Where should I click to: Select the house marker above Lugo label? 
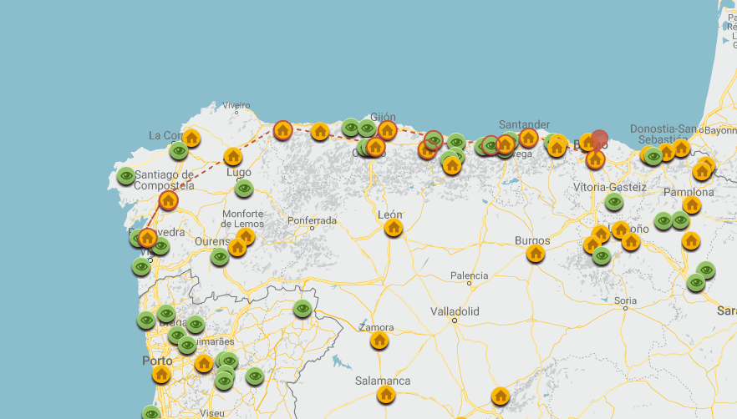[x=232, y=156]
